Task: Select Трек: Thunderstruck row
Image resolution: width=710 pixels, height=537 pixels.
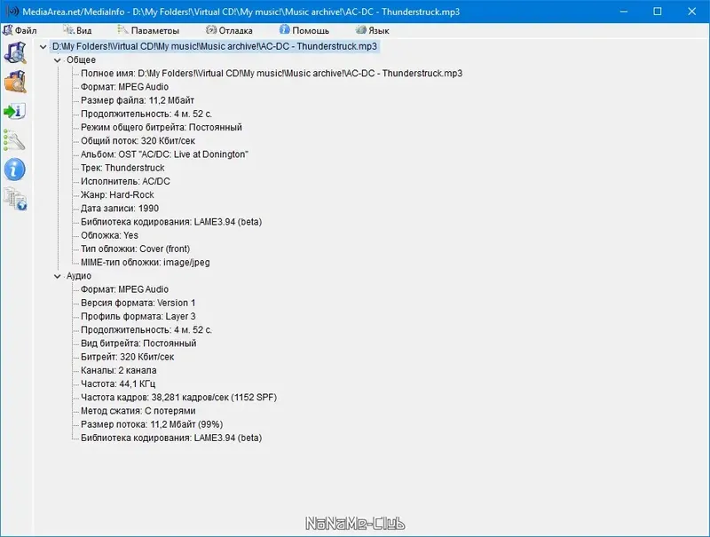Action: (x=122, y=168)
